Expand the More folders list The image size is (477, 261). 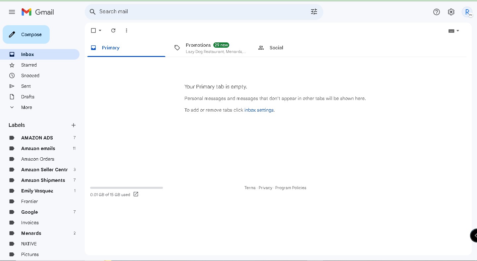click(40, 107)
